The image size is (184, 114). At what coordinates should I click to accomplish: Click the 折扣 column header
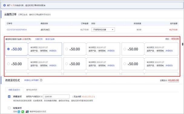point(93,23)
